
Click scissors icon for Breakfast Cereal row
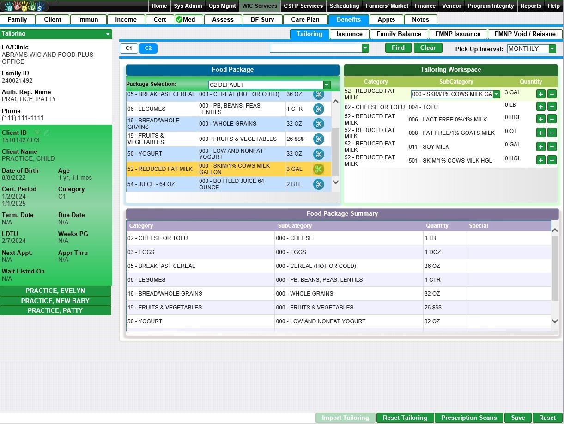(x=319, y=95)
